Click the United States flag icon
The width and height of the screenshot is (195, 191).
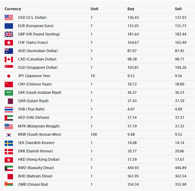[x=9, y=18]
